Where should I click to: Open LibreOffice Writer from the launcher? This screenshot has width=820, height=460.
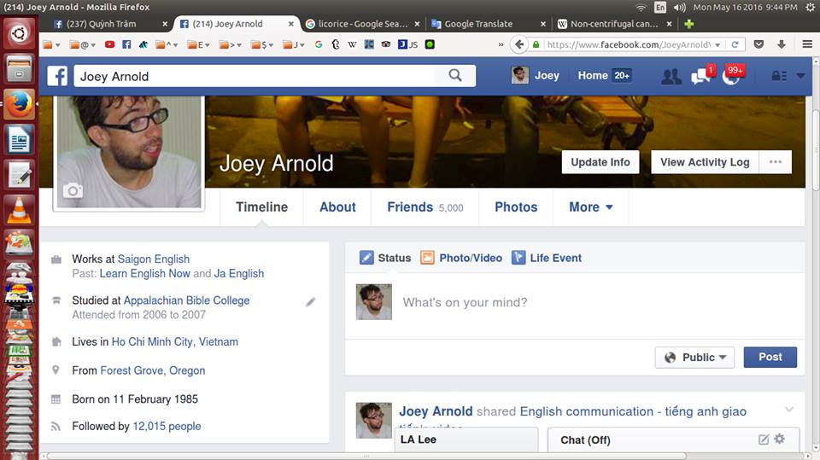(19, 140)
